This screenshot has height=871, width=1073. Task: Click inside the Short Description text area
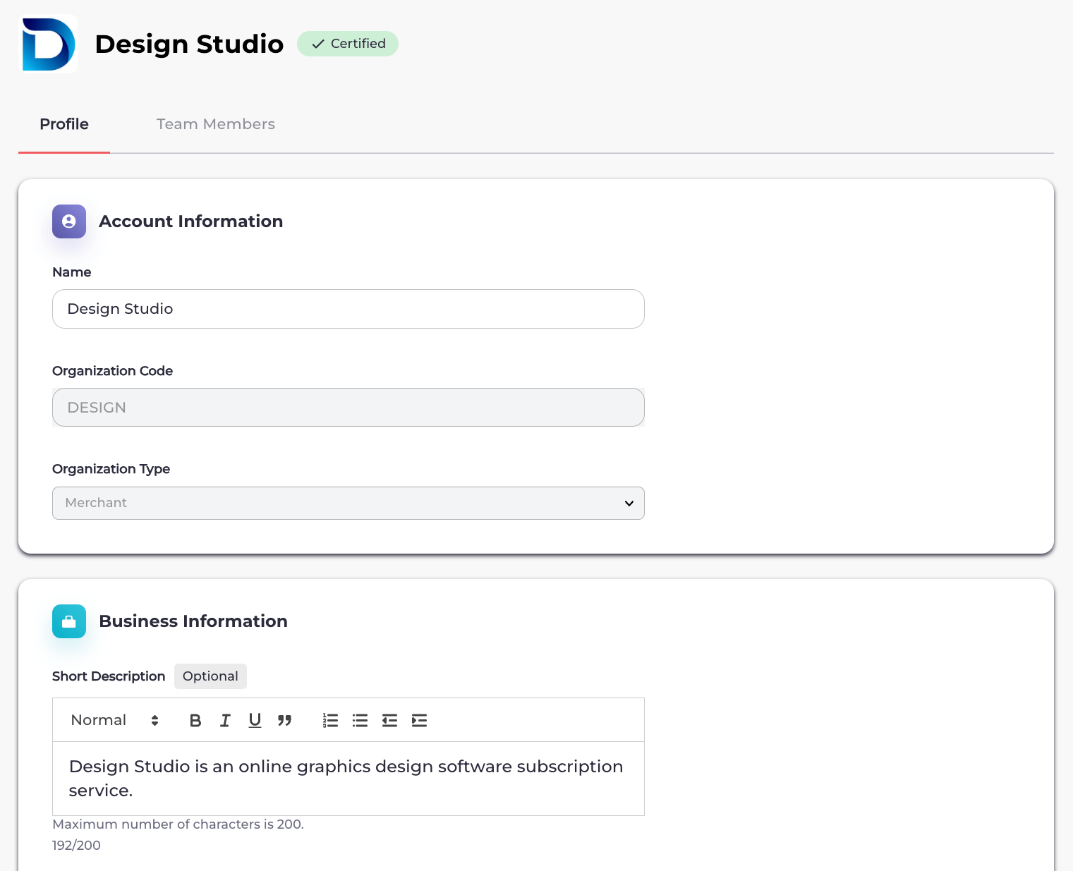point(348,779)
